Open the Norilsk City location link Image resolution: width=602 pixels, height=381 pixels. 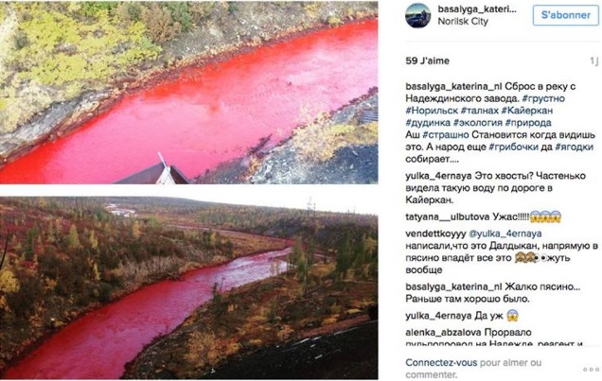tap(463, 22)
